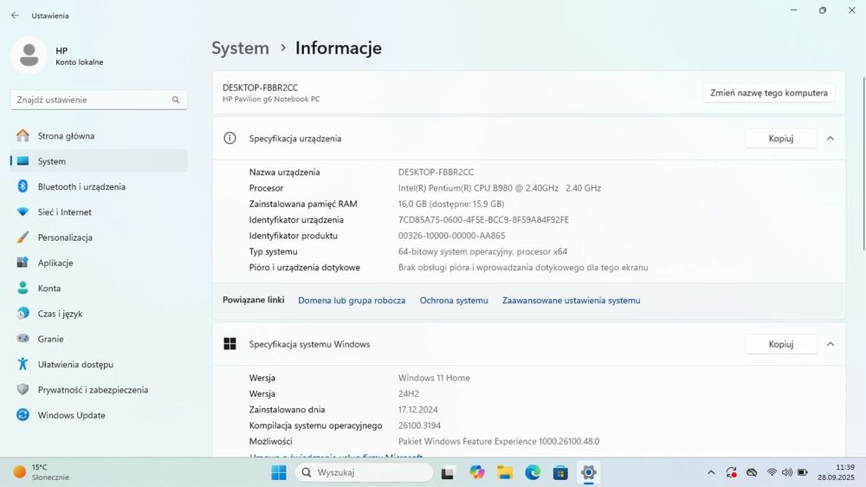Open Domena lub grupa robocza link

352,300
